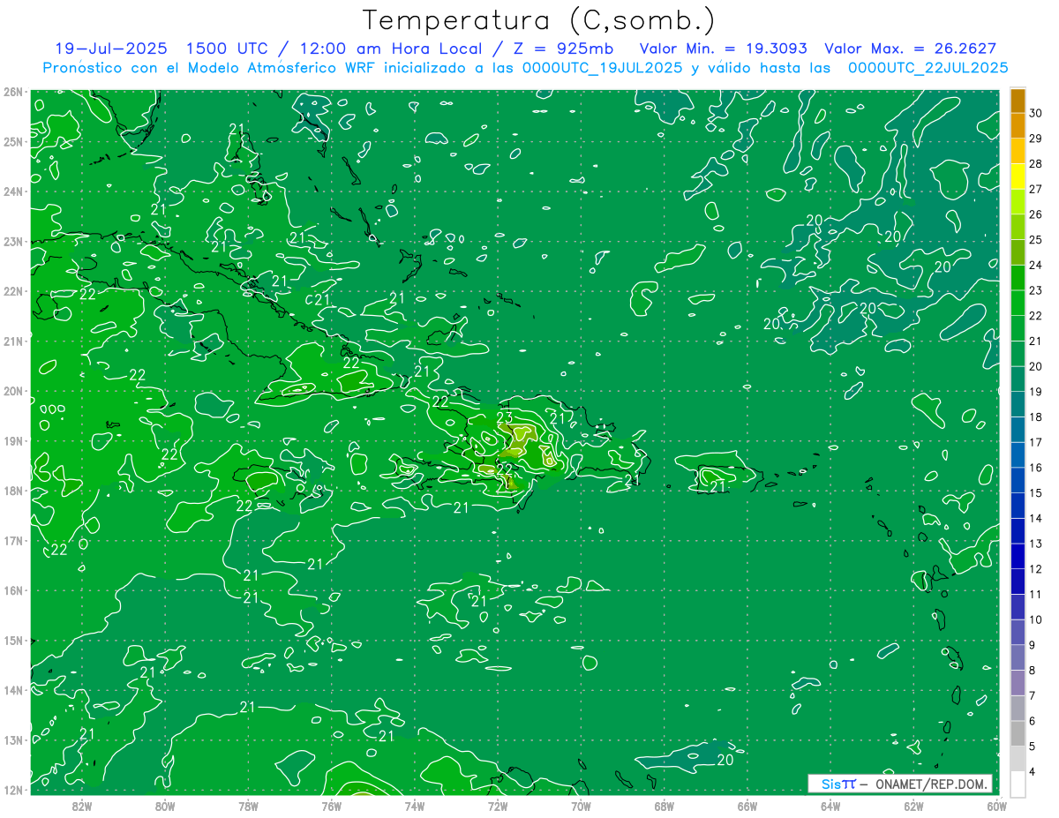Click the 19N latitude axis label

(13, 441)
